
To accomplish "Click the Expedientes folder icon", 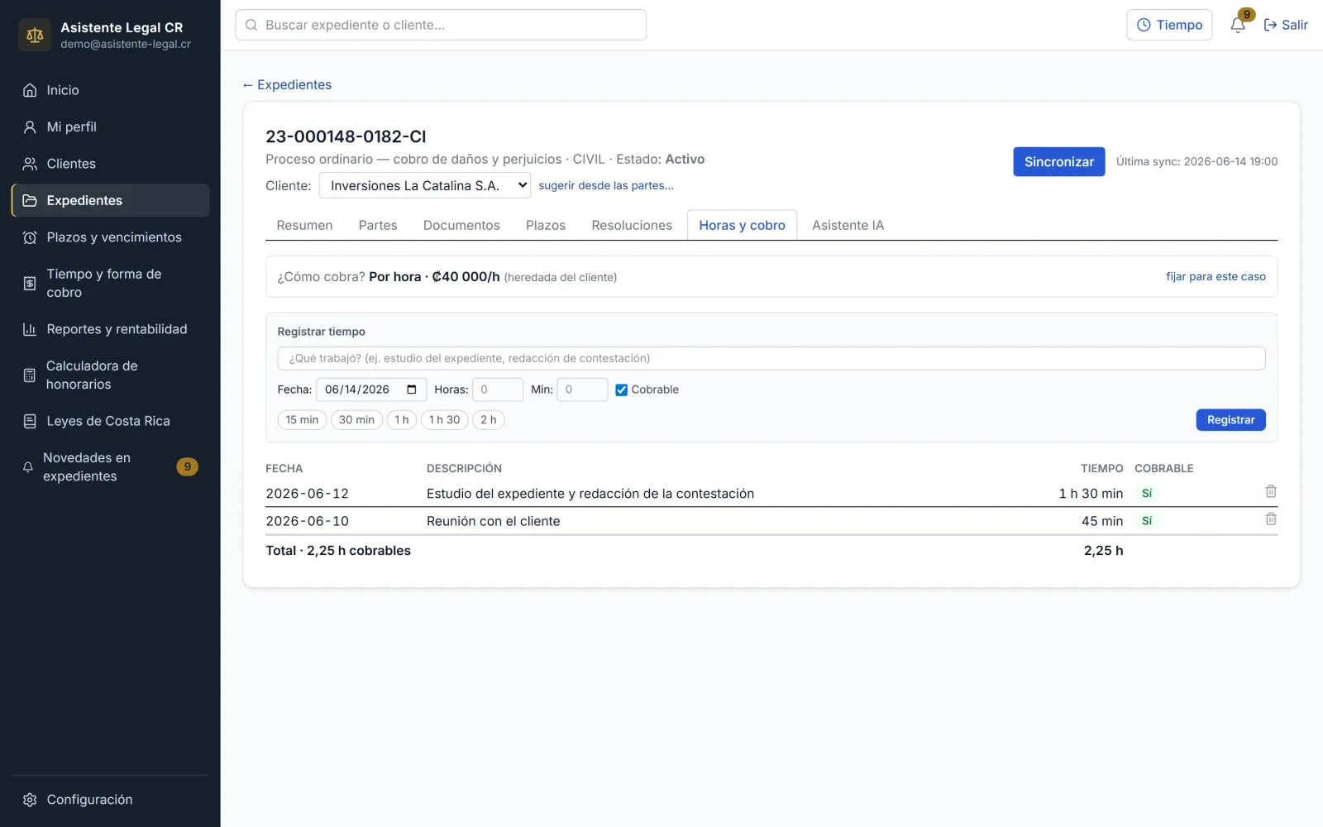I will tap(30, 200).
